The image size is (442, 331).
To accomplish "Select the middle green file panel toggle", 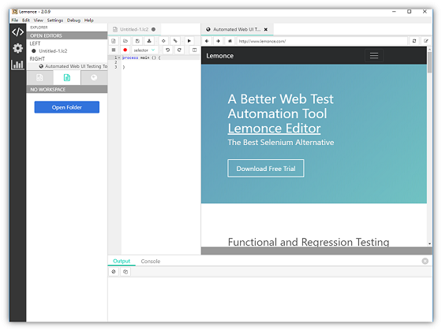I will [x=67, y=78].
